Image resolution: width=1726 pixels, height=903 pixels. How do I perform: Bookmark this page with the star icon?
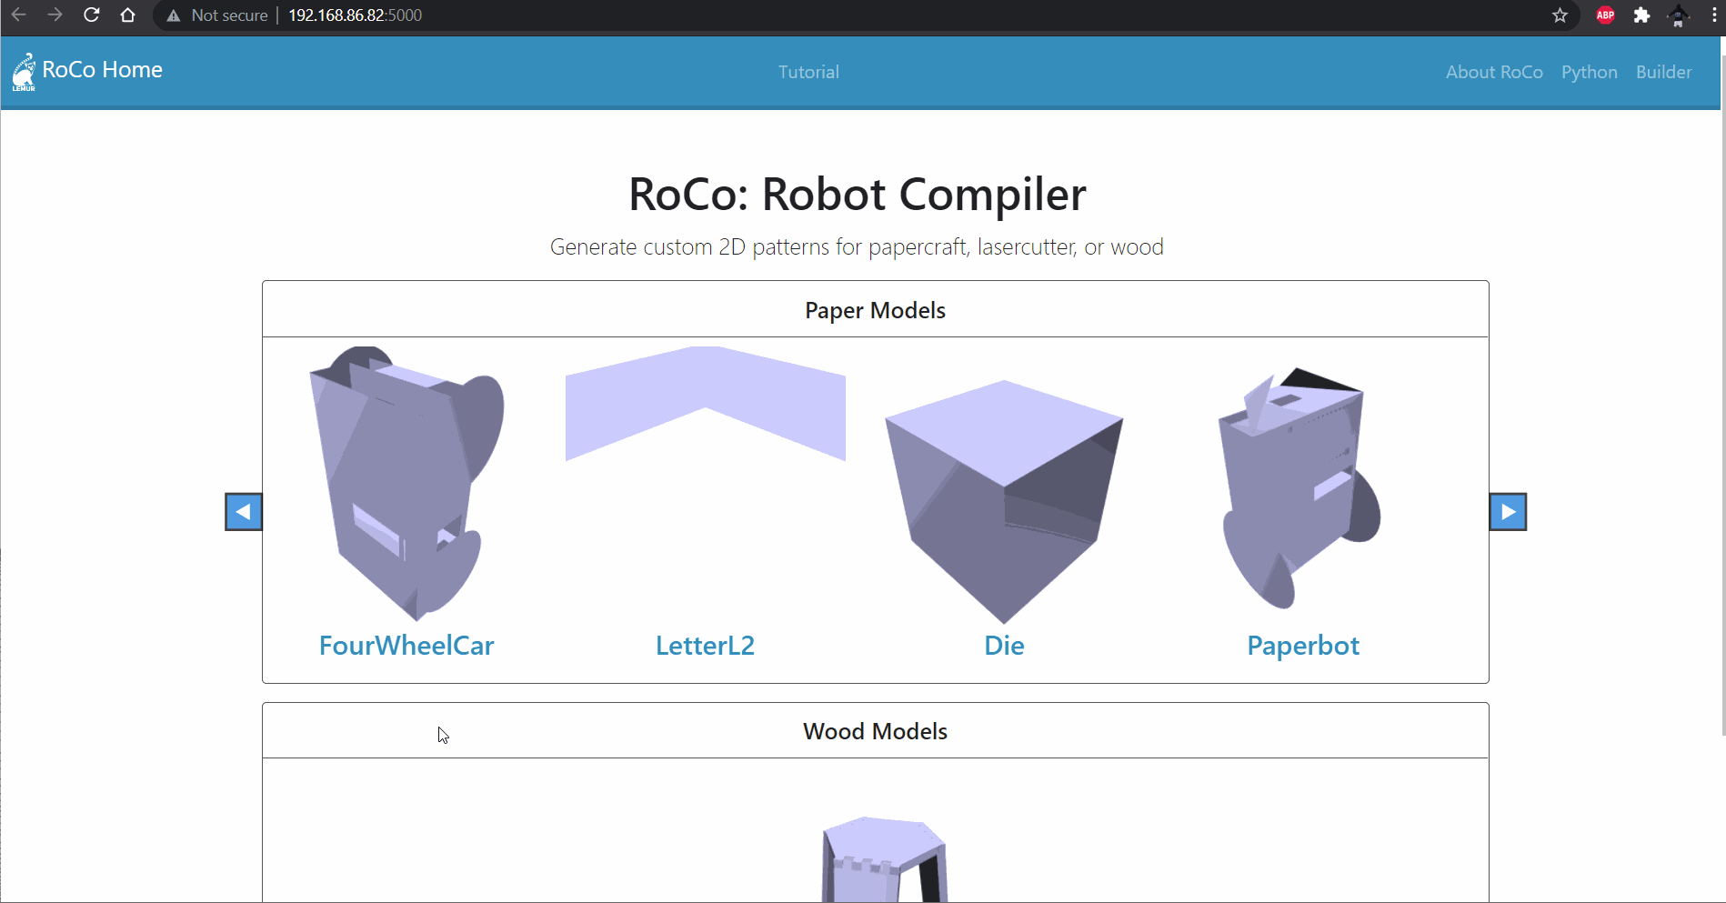tap(1560, 15)
